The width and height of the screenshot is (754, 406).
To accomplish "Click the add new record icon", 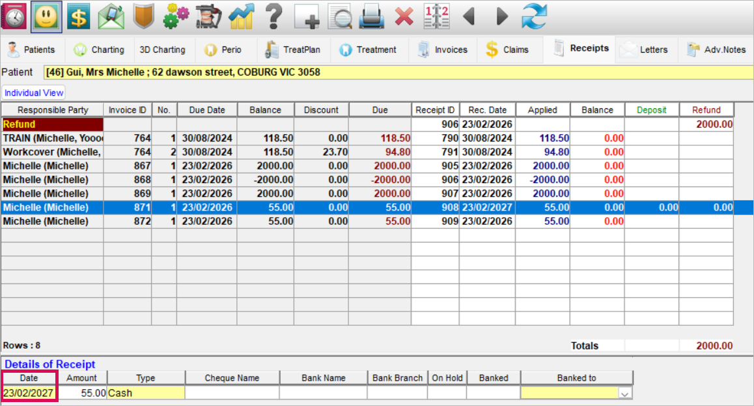I will point(307,16).
